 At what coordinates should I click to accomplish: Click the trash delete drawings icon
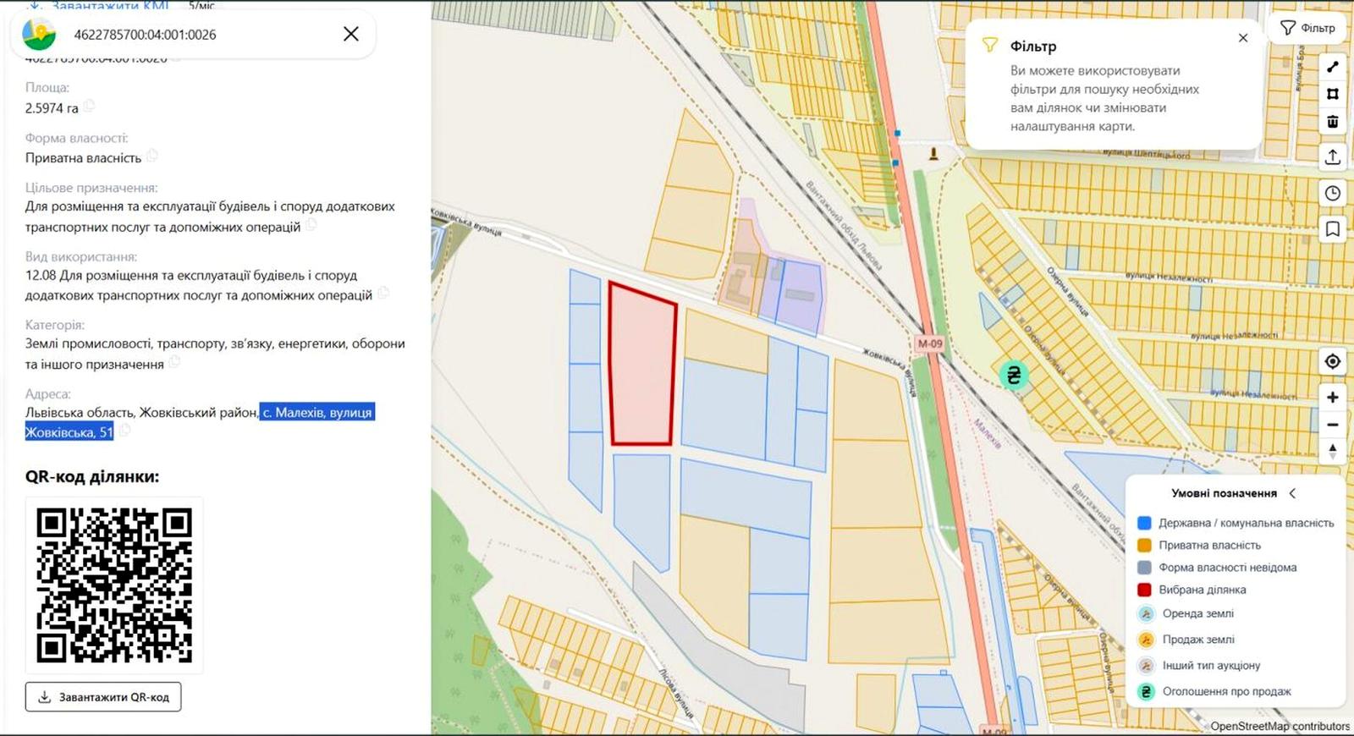pos(1332,122)
